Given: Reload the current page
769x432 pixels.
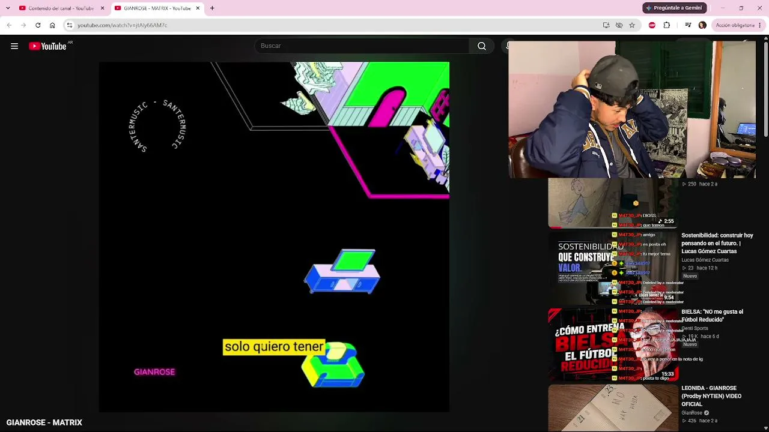Looking at the screenshot, I should (38, 25).
